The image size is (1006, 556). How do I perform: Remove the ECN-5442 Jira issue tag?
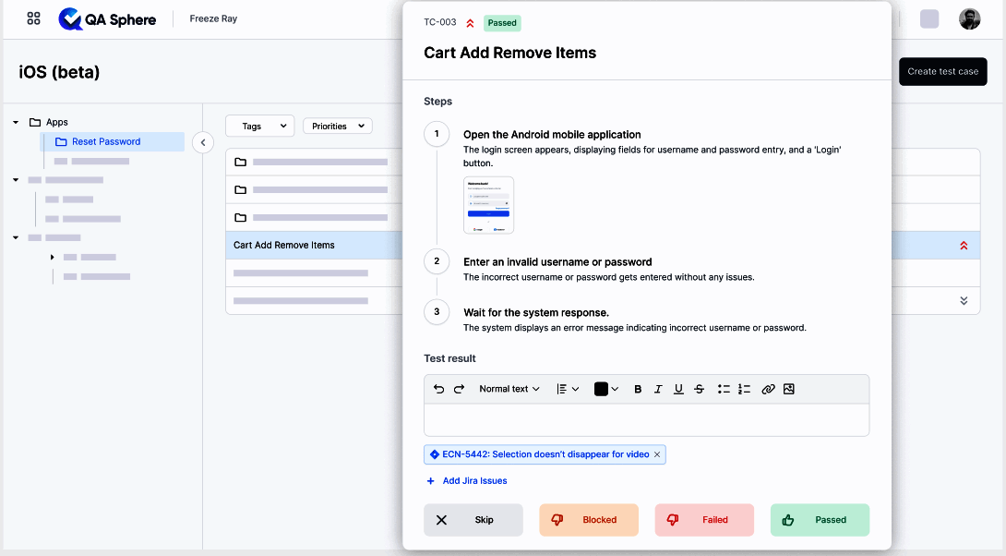point(657,454)
